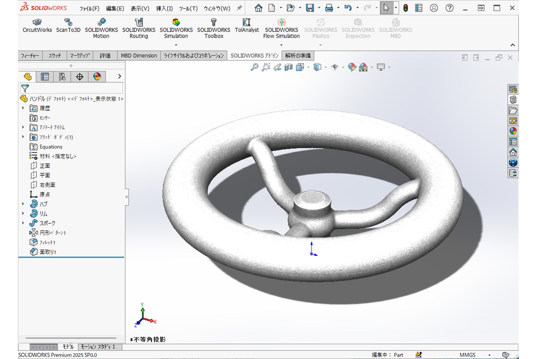The height and width of the screenshot is (359, 537).
Task: Open View Orientation dropdown arrow
Action: click(308, 67)
